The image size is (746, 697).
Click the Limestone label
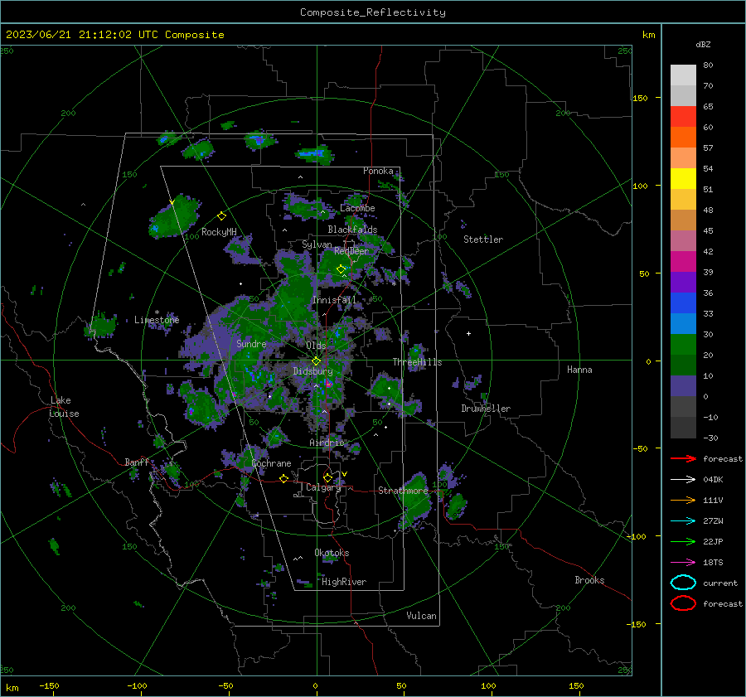(x=157, y=320)
